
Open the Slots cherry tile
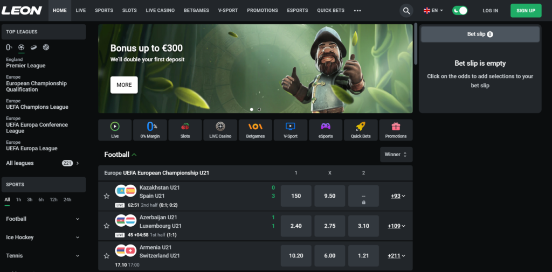(x=185, y=130)
